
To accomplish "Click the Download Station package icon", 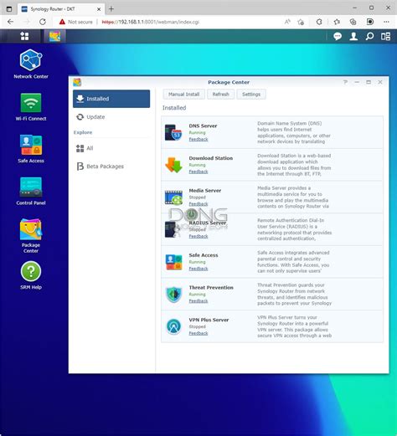I will point(173,165).
